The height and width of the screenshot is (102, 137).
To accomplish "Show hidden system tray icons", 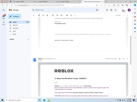I will click(116, 100).
